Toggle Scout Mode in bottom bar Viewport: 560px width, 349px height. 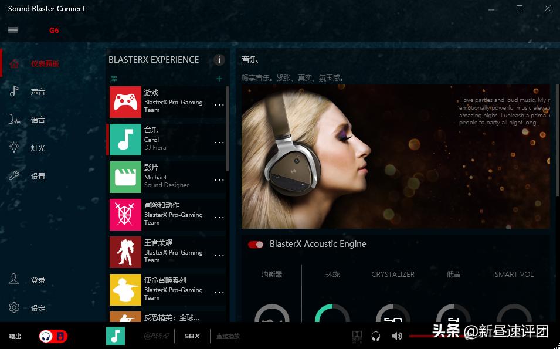157,336
